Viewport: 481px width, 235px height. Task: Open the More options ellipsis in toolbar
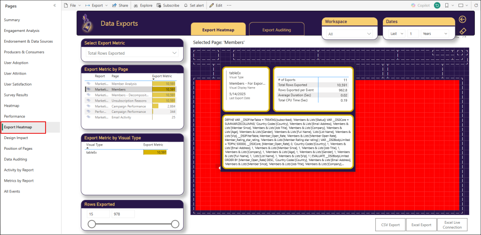click(x=229, y=5)
